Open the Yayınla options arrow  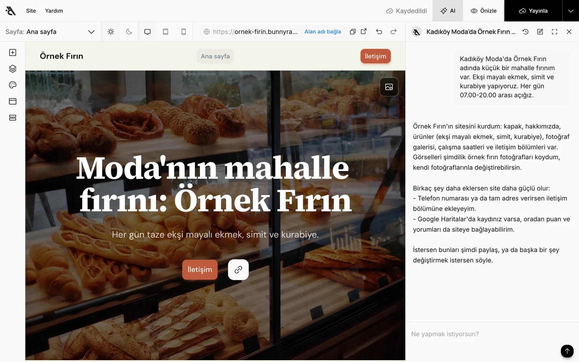coord(571,11)
